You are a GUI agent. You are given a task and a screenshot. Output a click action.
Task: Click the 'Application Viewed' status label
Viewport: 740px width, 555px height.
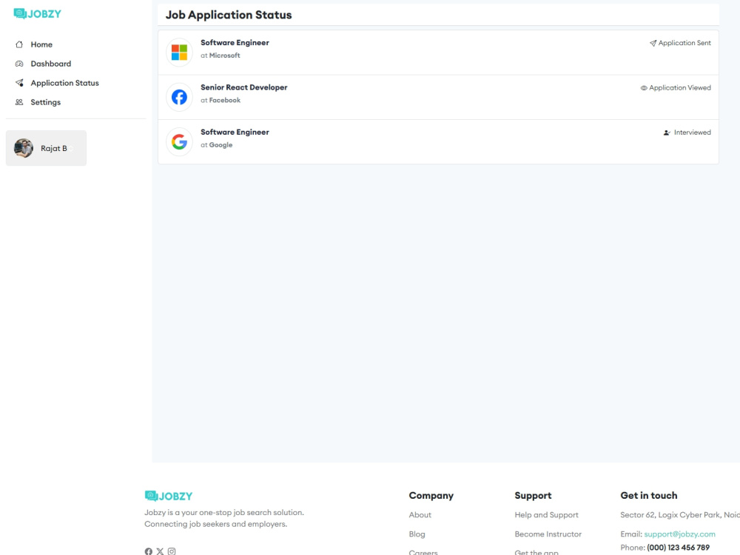tap(679, 88)
